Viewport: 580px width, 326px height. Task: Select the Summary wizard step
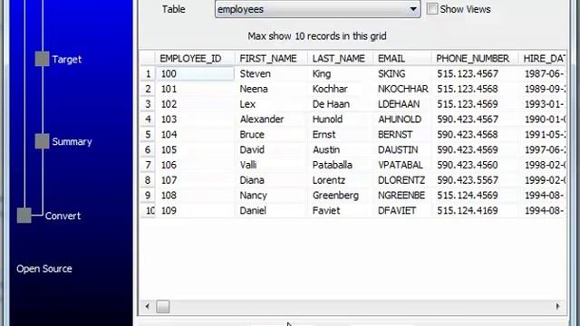(x=72, y=141)
